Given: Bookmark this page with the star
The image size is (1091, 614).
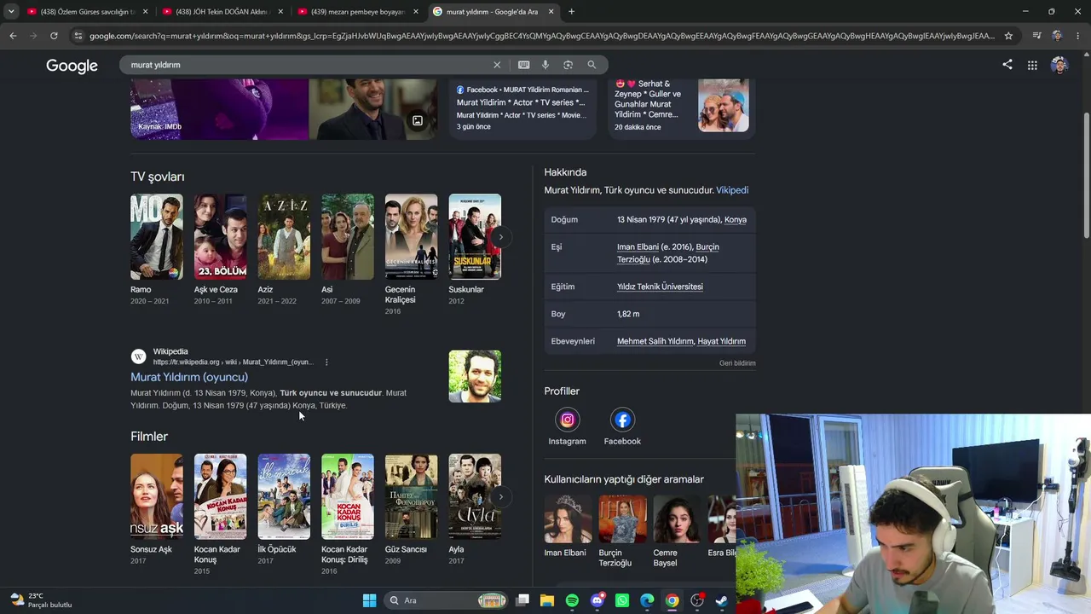Looking at the screenshot, I should [x=1008, y=36].
